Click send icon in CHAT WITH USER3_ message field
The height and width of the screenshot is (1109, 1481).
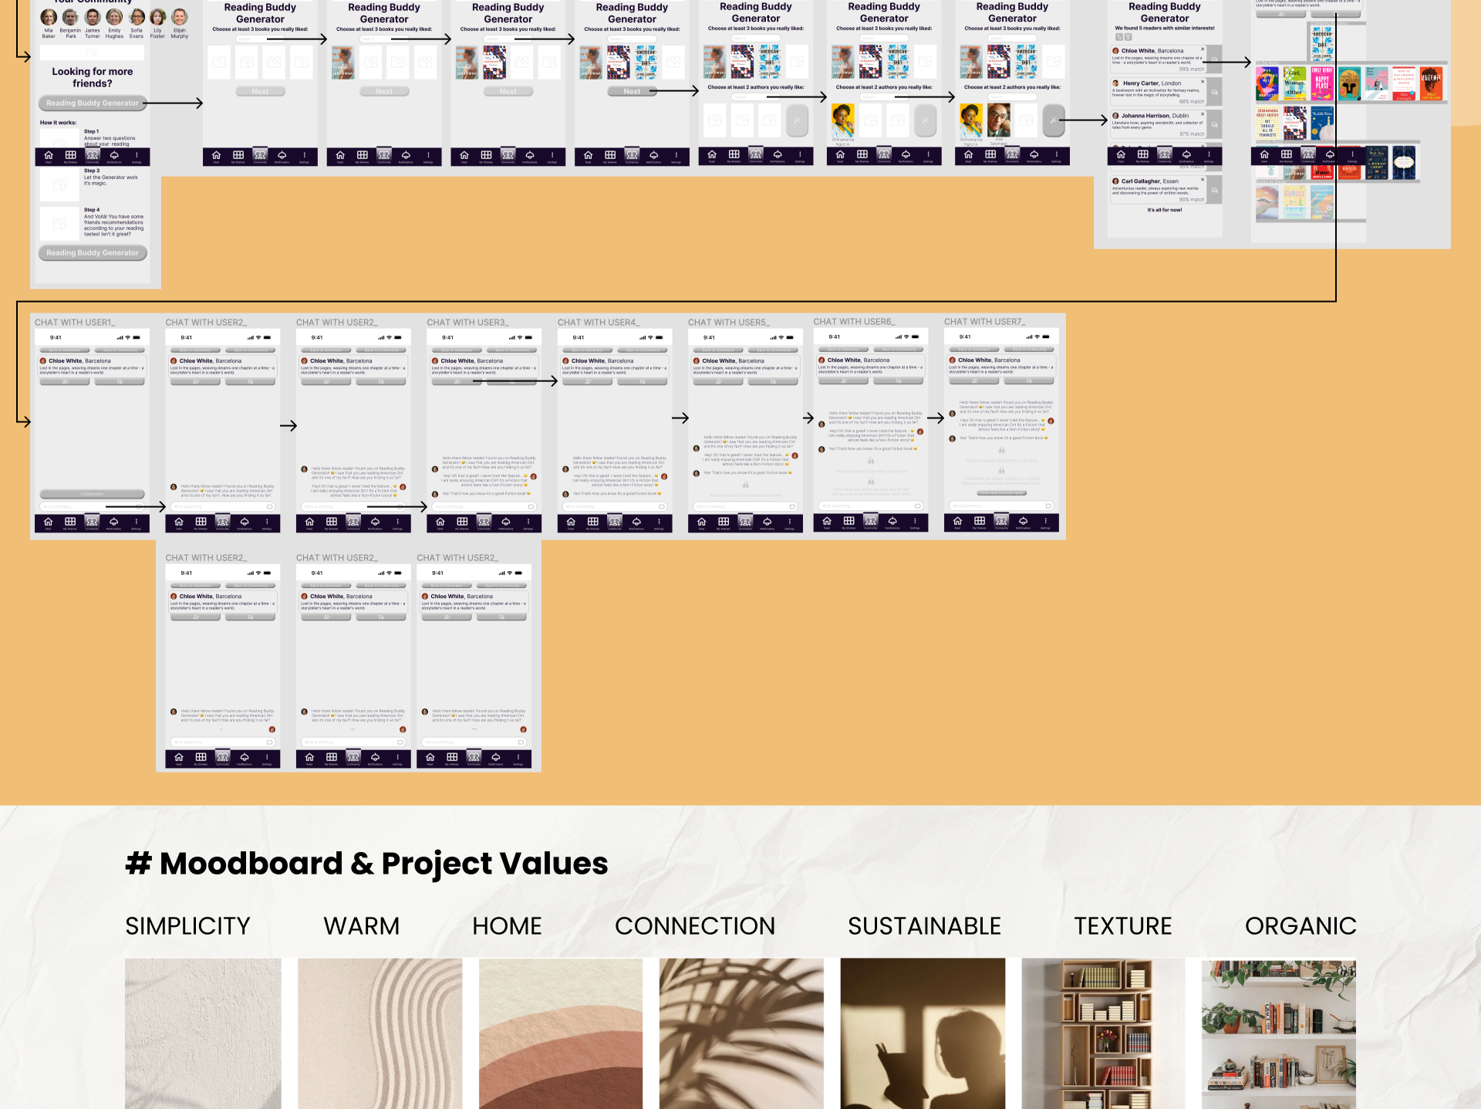(x=531, y=506)
